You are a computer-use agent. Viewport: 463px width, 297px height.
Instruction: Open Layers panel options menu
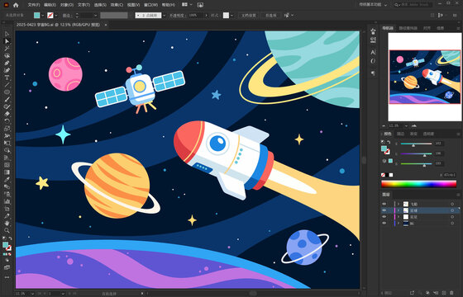458,195
